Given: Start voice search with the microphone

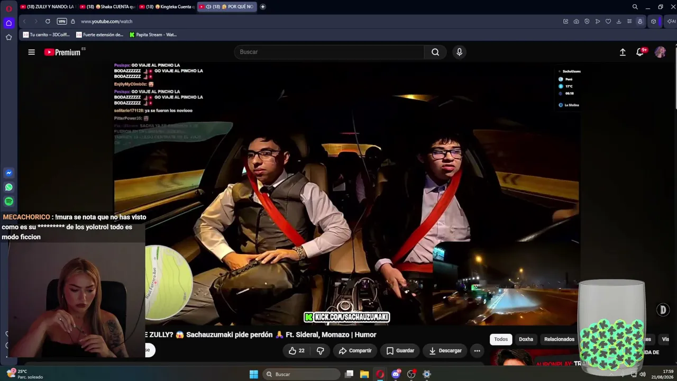Looking at the screenshot, I should click(x=459, y=52).
